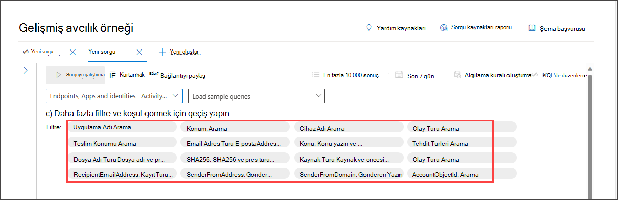Close the second Yeni sorgu tab
This screenshot has width=618, height=200.
(x=139, y=52)
